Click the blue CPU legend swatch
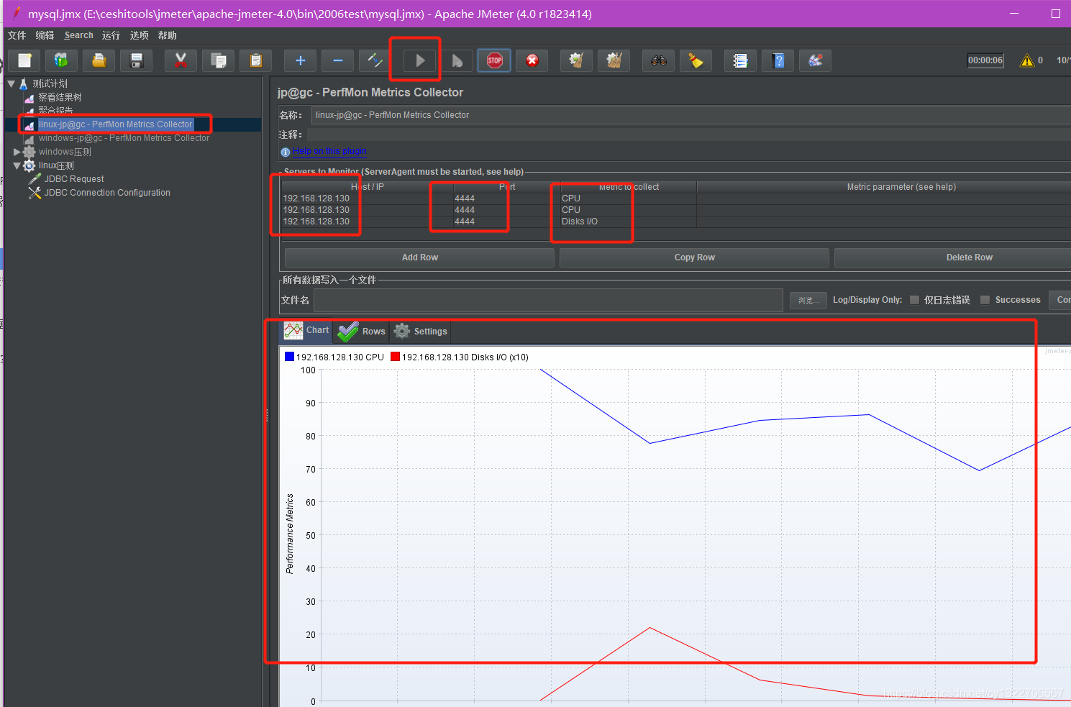 click(289, 357)
